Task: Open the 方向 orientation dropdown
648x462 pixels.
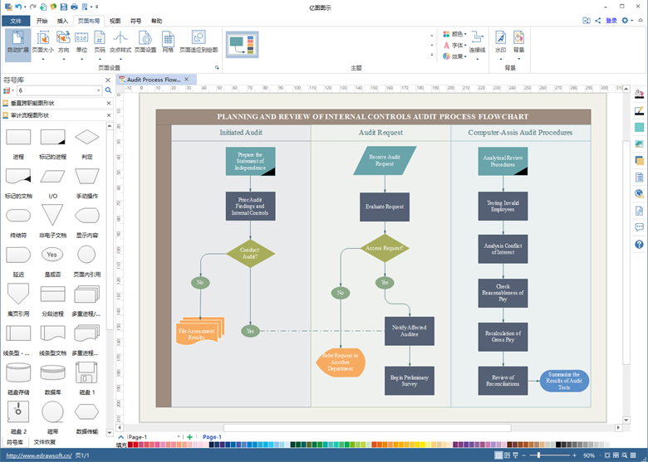Action: coord(63,45)
